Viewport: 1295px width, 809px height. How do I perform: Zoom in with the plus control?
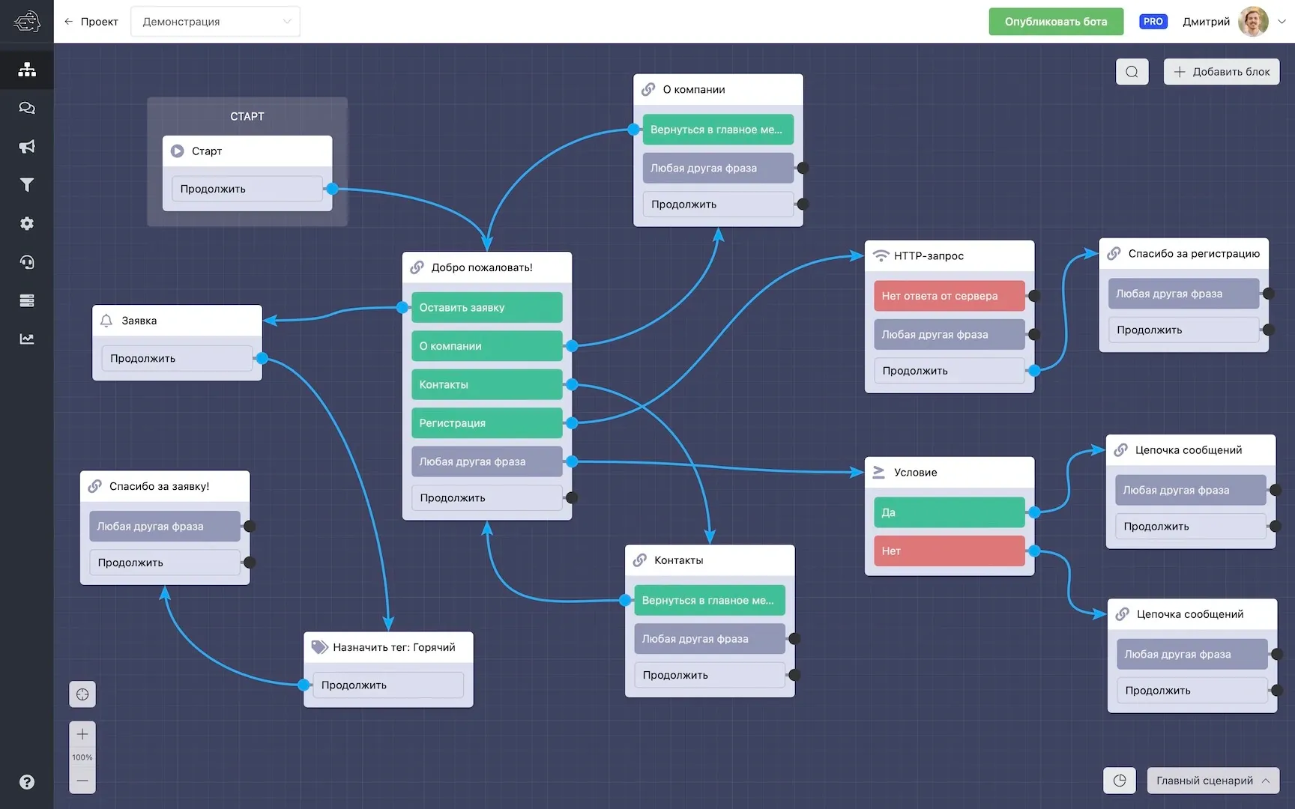point(82,734)
